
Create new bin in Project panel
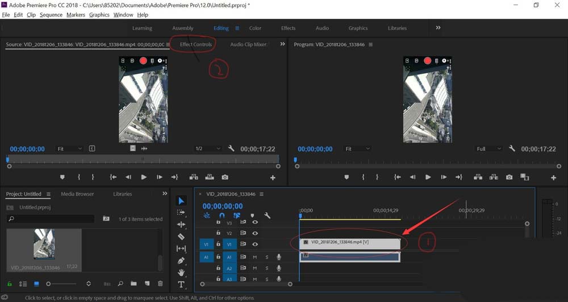pos(133,283)
